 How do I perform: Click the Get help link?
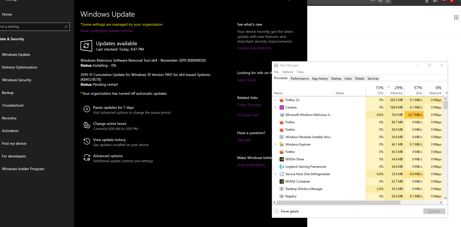(x=244, y=140)
